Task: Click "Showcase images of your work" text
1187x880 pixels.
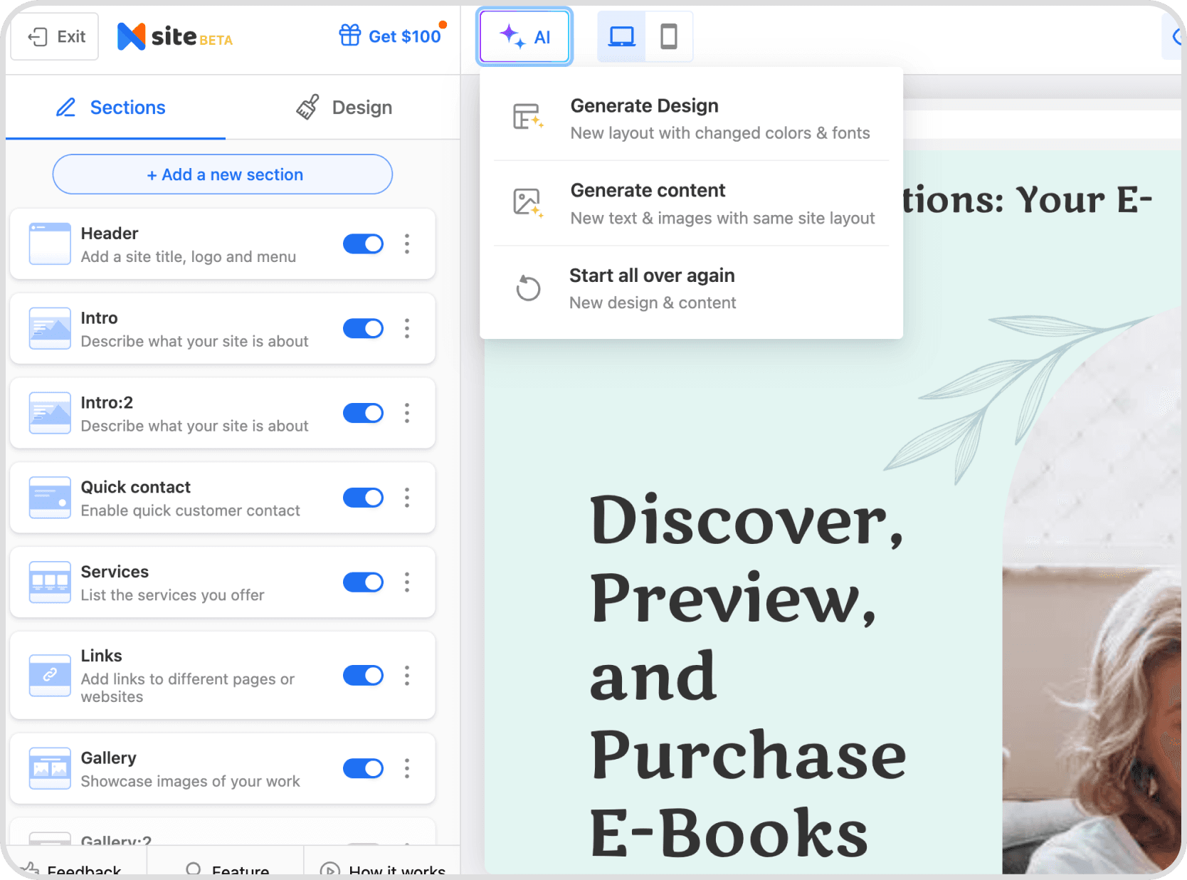Action: (x=190, y=782)
